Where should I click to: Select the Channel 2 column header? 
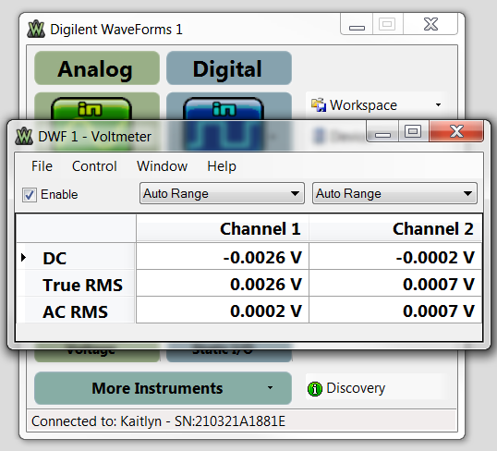tap(395, 229)
